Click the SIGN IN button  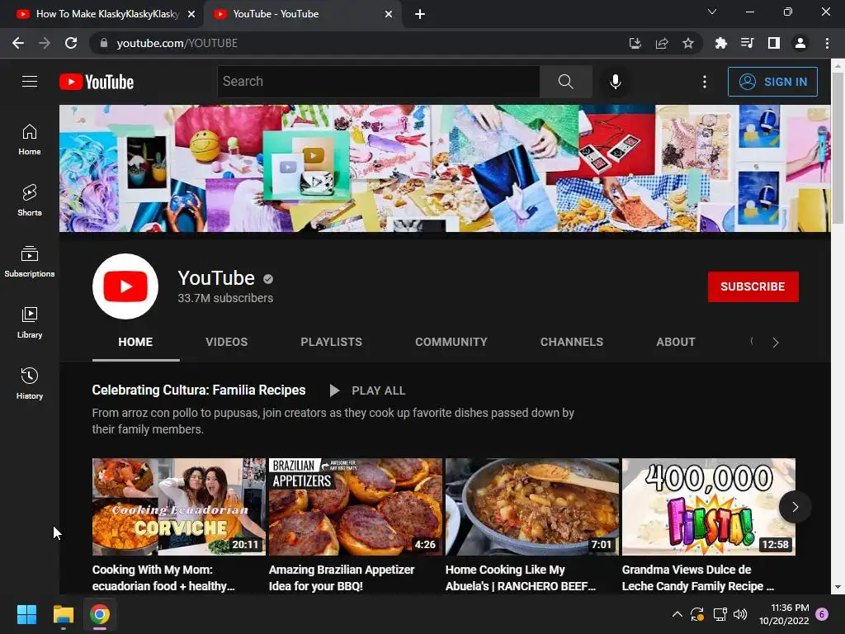coord(772,82)
